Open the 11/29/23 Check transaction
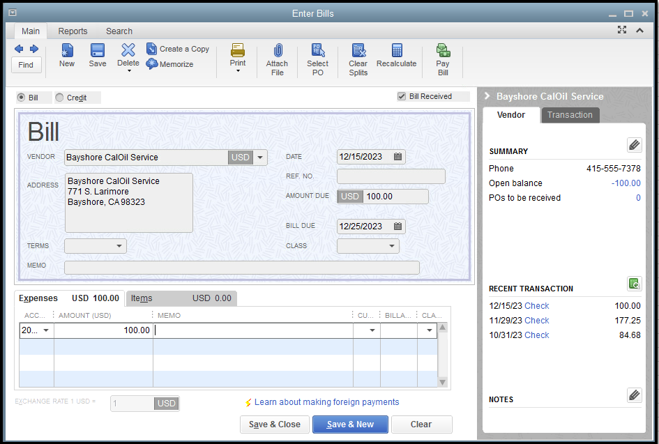 pyautogui.click(x=536, y=321)
